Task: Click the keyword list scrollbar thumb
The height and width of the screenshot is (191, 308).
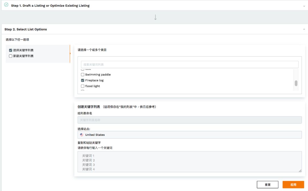Action: (x=296, y=83)
